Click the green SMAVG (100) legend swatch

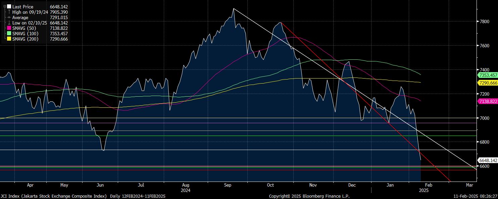[9, 34]
